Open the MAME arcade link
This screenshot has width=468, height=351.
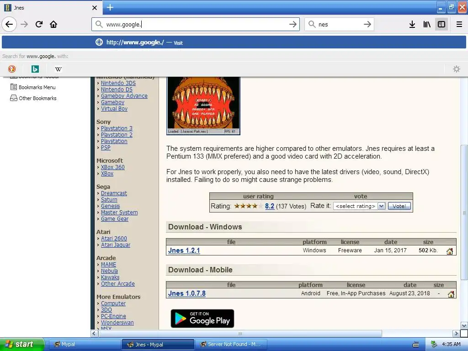[x=108, y=265]
